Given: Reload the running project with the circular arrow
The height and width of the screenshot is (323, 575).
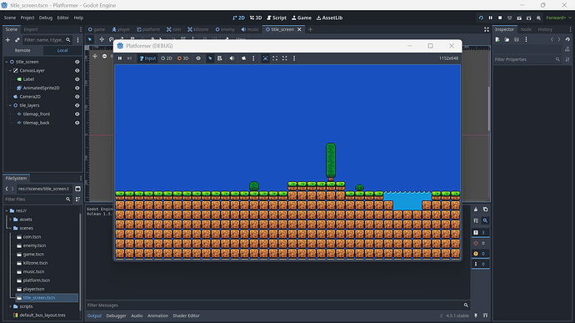Looking at the screenshot, I should [481, 18].
